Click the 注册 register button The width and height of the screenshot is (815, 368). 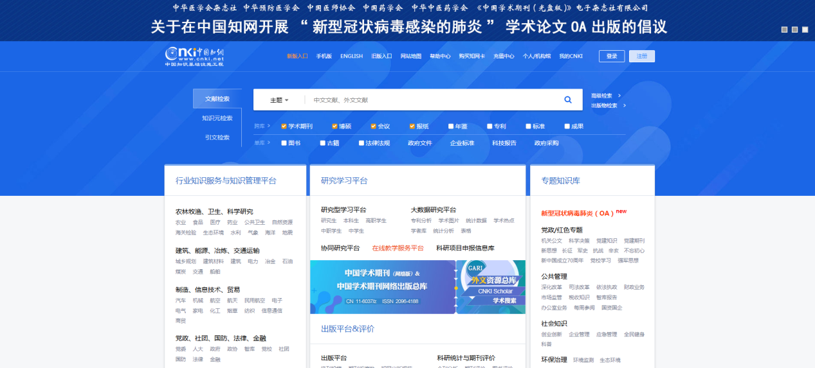tap(641, 56)
